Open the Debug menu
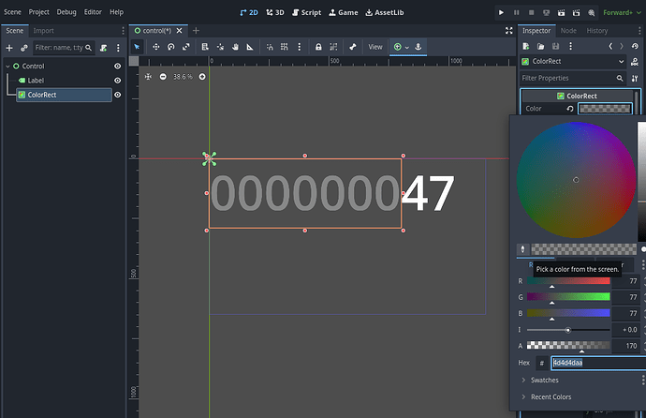This screenshot has height=418, width=646. (66, 12)
